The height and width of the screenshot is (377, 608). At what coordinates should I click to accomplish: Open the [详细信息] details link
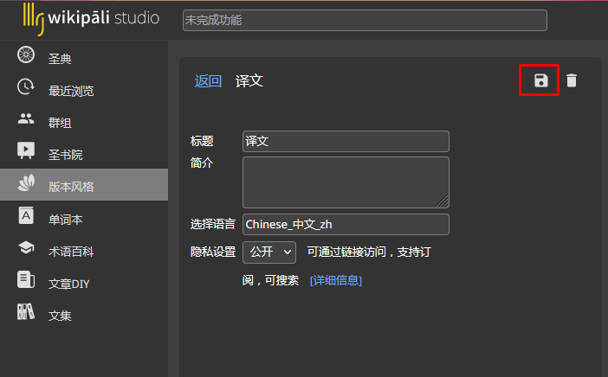click(x=336, y=280)
